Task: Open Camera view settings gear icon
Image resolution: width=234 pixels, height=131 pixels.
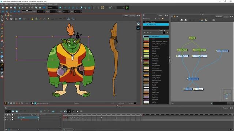Action: point(11,19)
